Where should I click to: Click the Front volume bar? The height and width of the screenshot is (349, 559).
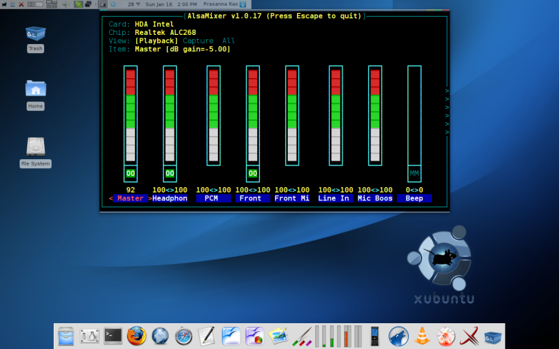pyautogui.click(x=253, y=115)
